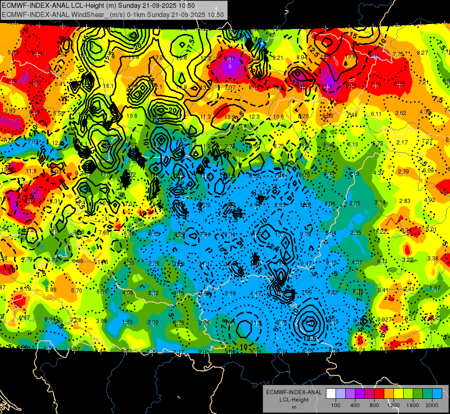Click the teal legend swatch
This screenshot has width=450, height=414.
tap(427, 394)
